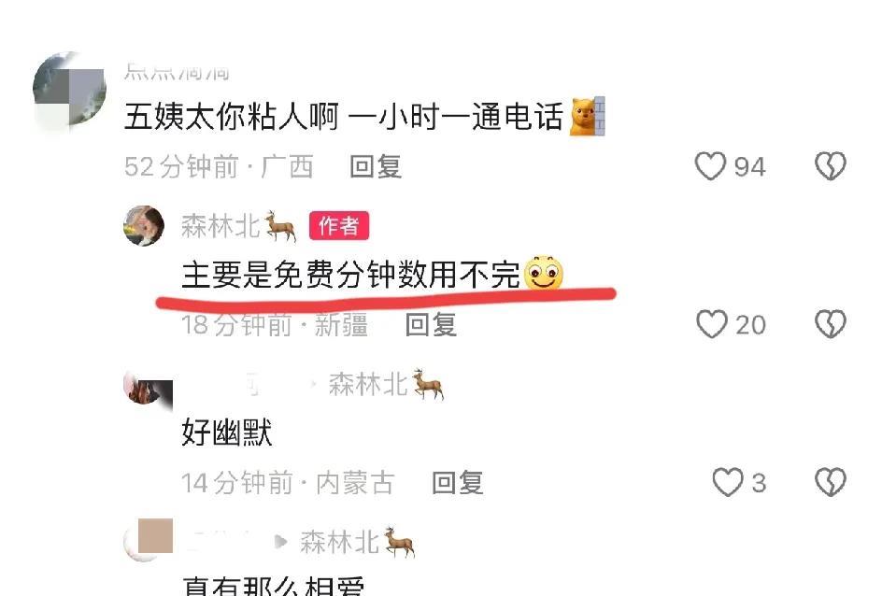Select the comment text 五姨太你粘人啊

[232, 117]
